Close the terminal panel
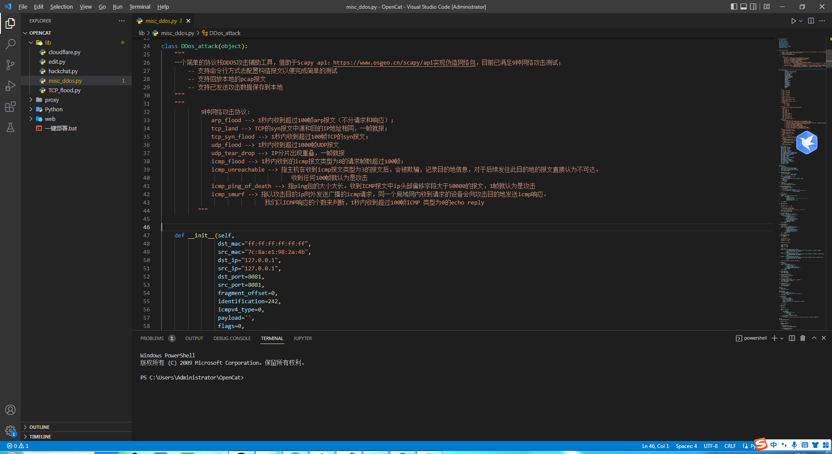 click(824, 338)
